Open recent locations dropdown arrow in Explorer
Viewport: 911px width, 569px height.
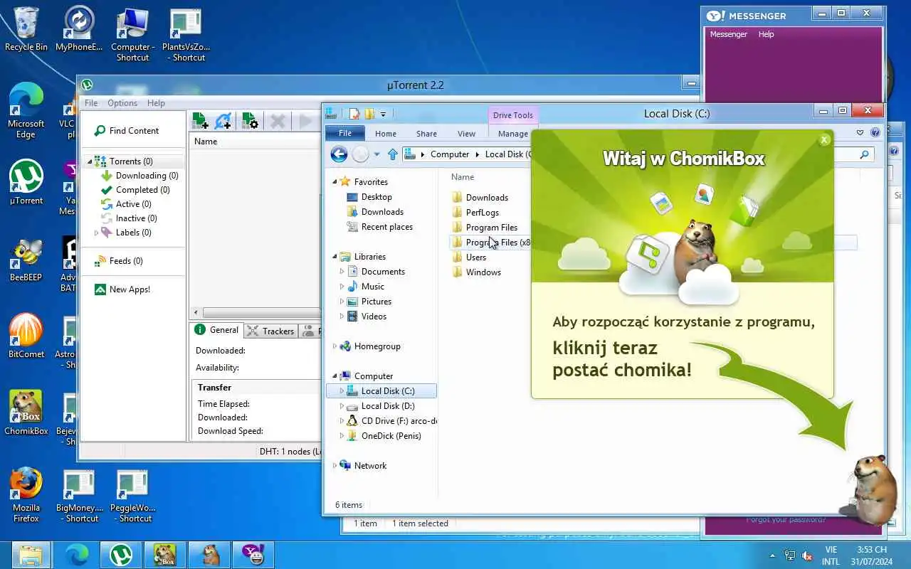pos(377,154)
